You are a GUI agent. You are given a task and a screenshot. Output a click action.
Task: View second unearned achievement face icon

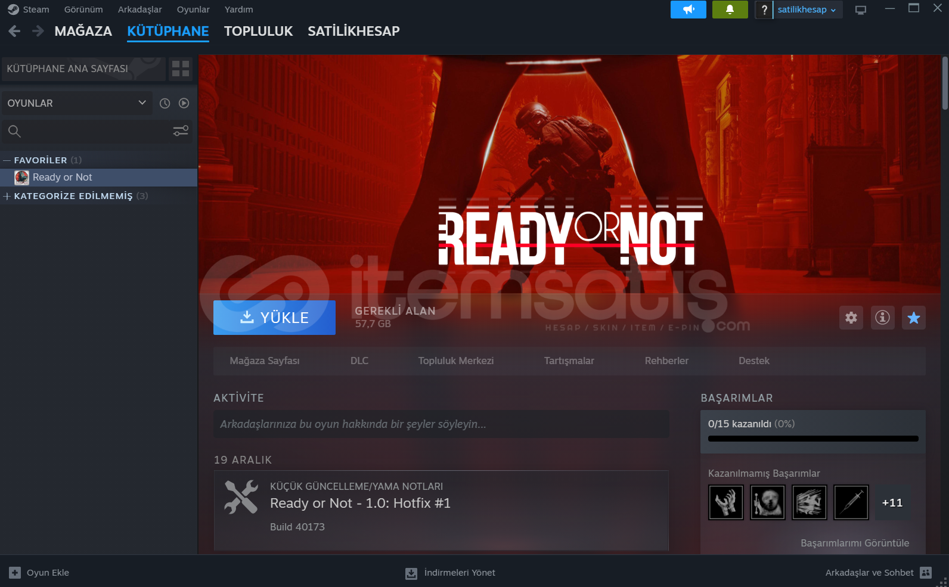click(768, 502)
